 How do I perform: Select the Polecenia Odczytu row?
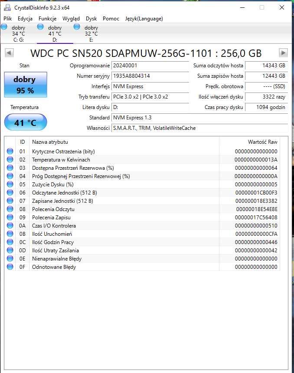pyautogui.click(x=143, y=209)
